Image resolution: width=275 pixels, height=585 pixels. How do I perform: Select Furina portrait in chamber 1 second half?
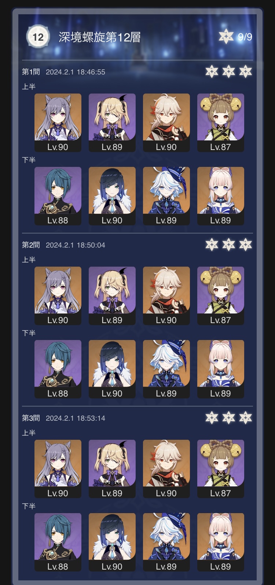pyautogui.click(x=166, y=196)
